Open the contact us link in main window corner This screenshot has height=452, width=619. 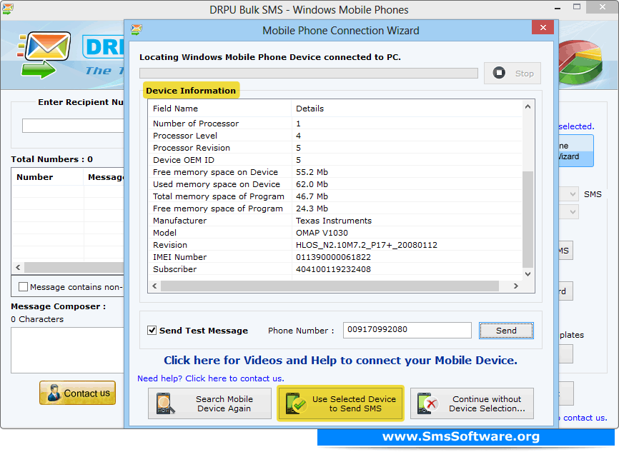[x=584, y=418]
